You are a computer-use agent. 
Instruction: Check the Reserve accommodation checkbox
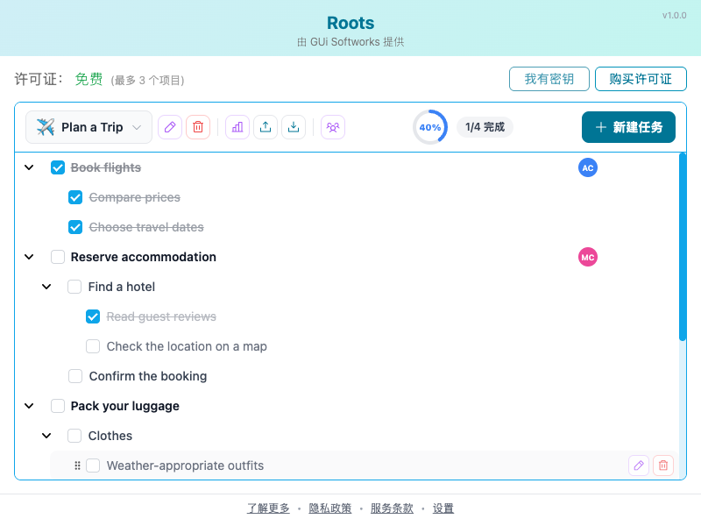coord(58,257)
